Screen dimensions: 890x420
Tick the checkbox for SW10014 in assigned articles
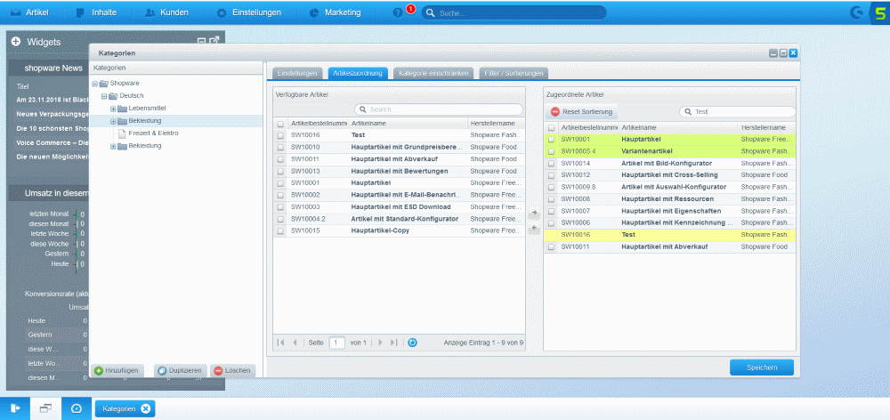551,164
